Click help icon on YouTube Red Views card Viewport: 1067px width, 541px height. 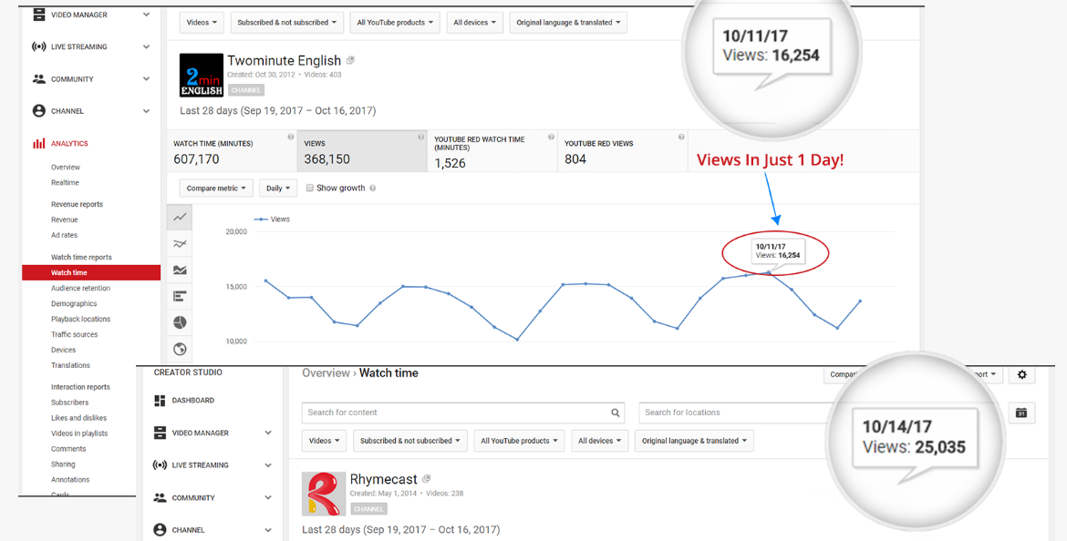click(681, 138)
